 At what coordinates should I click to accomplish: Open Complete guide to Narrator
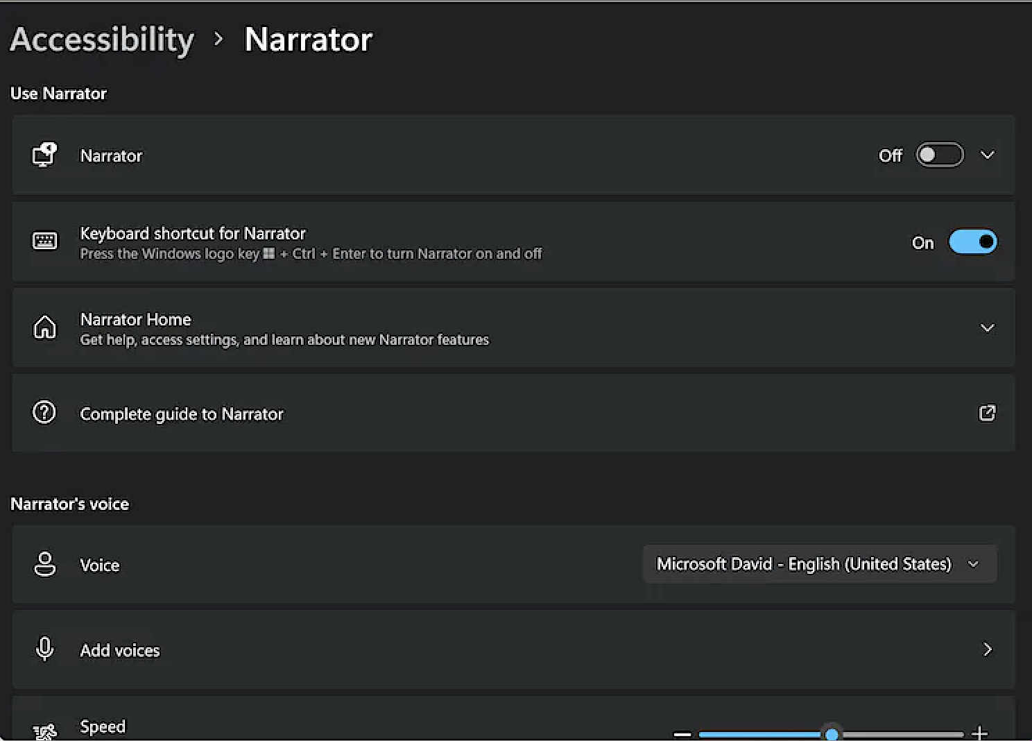[x=182, y=414]
